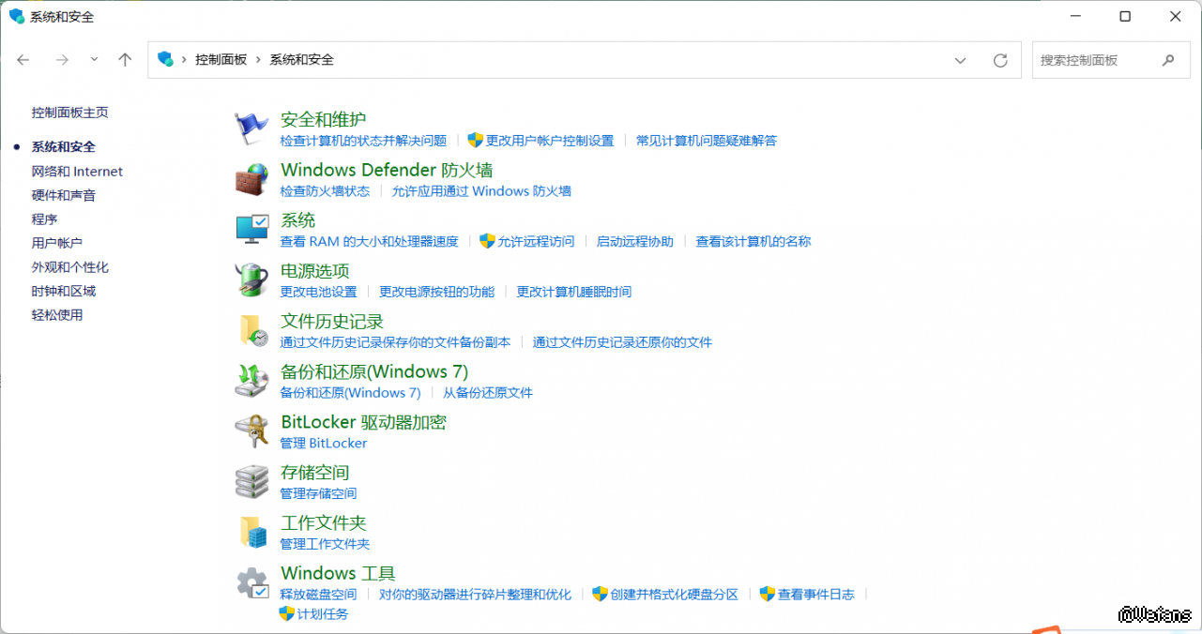Open Windows 工具 heading
This screenshot has width=1202, height=634.
coord(338,573)
